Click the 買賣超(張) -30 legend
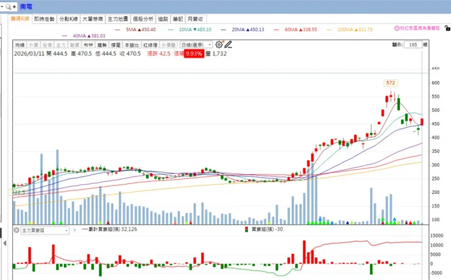Viewport: 451px width, 280px height. [264, 229]
